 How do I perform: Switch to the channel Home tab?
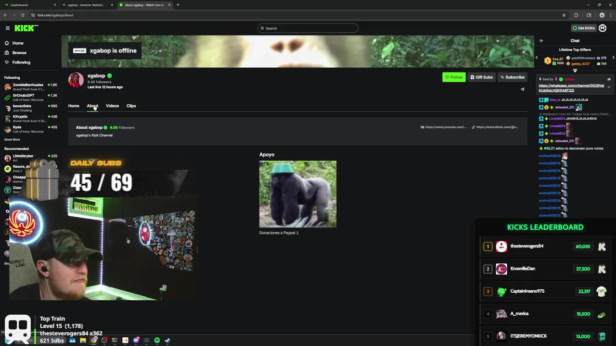click(x=74, y=106)
